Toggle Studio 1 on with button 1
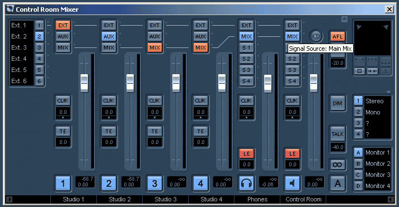 pos(63,183)
